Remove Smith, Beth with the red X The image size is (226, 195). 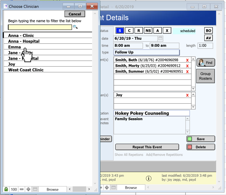tap(187, 60)
